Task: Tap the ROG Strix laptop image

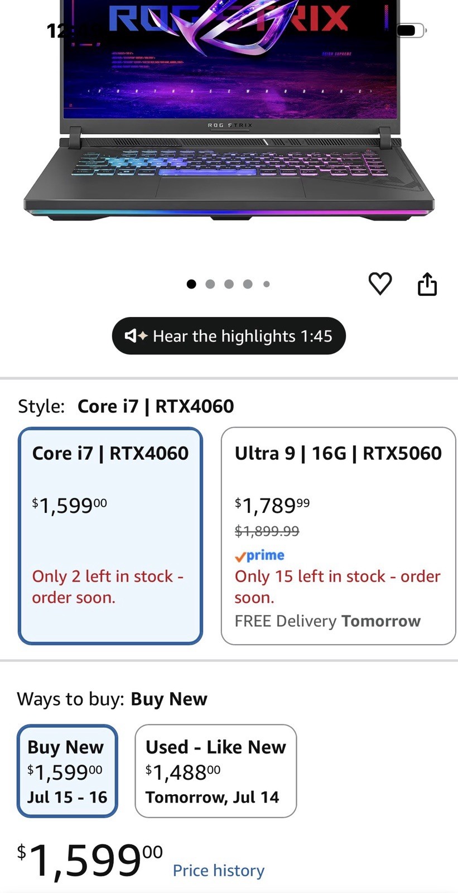Action: click(x=229, y=112)
